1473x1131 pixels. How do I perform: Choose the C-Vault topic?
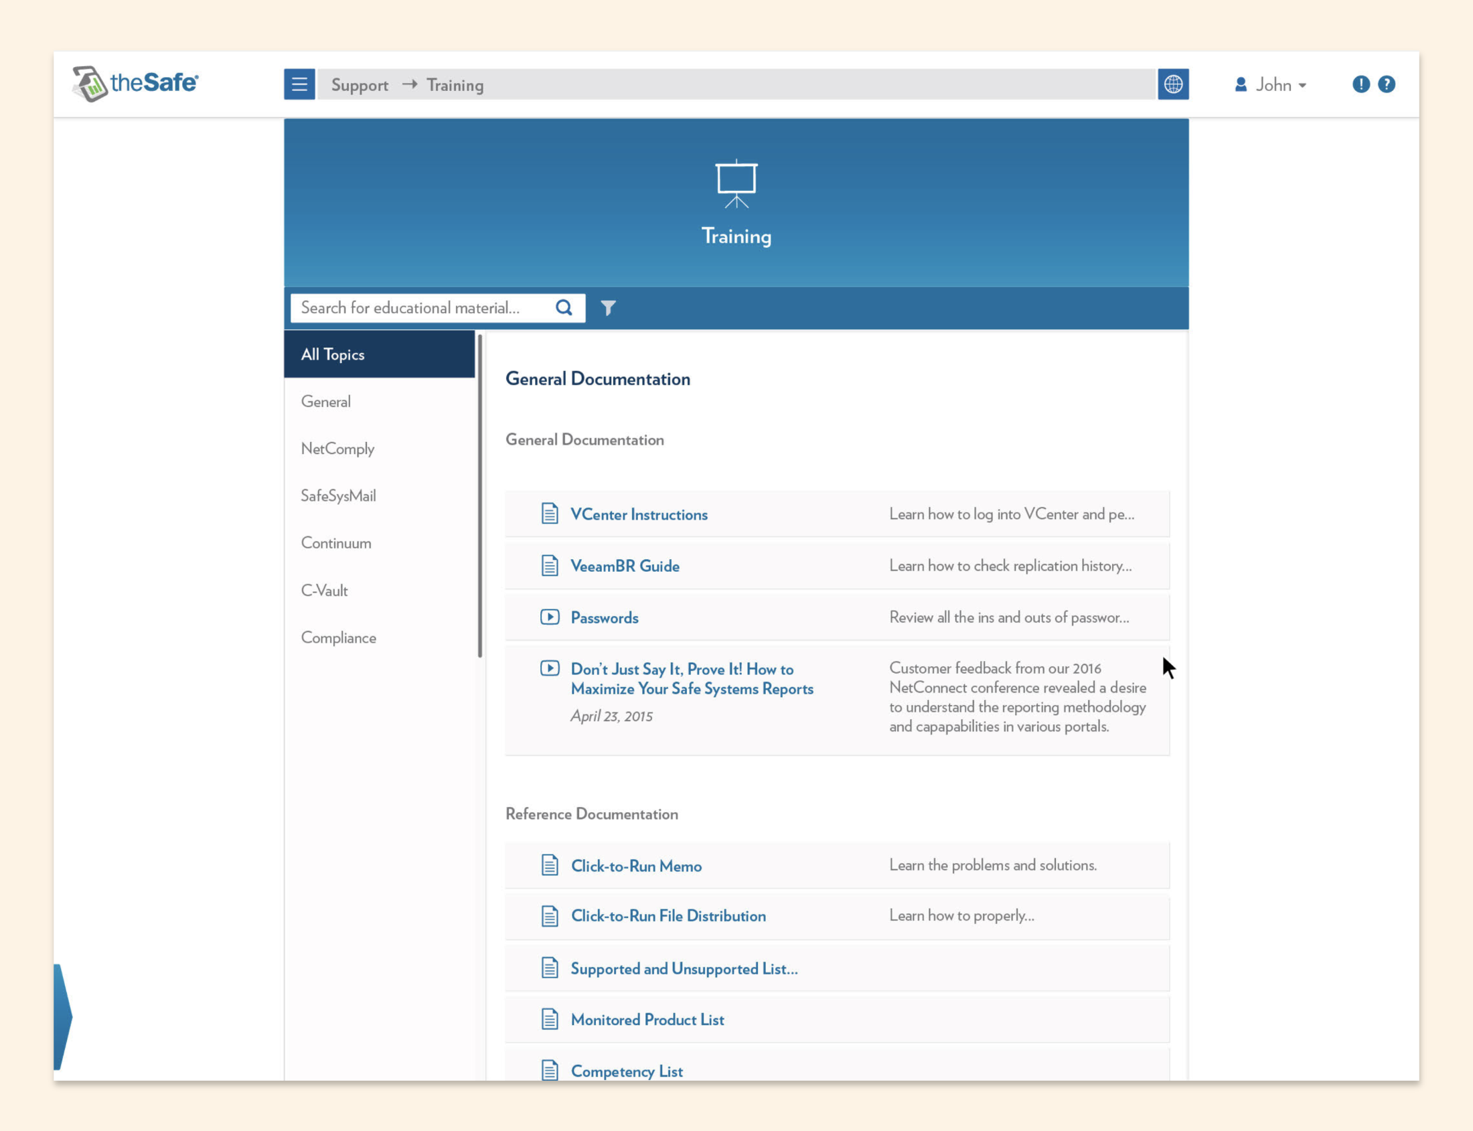coord(324,591)
